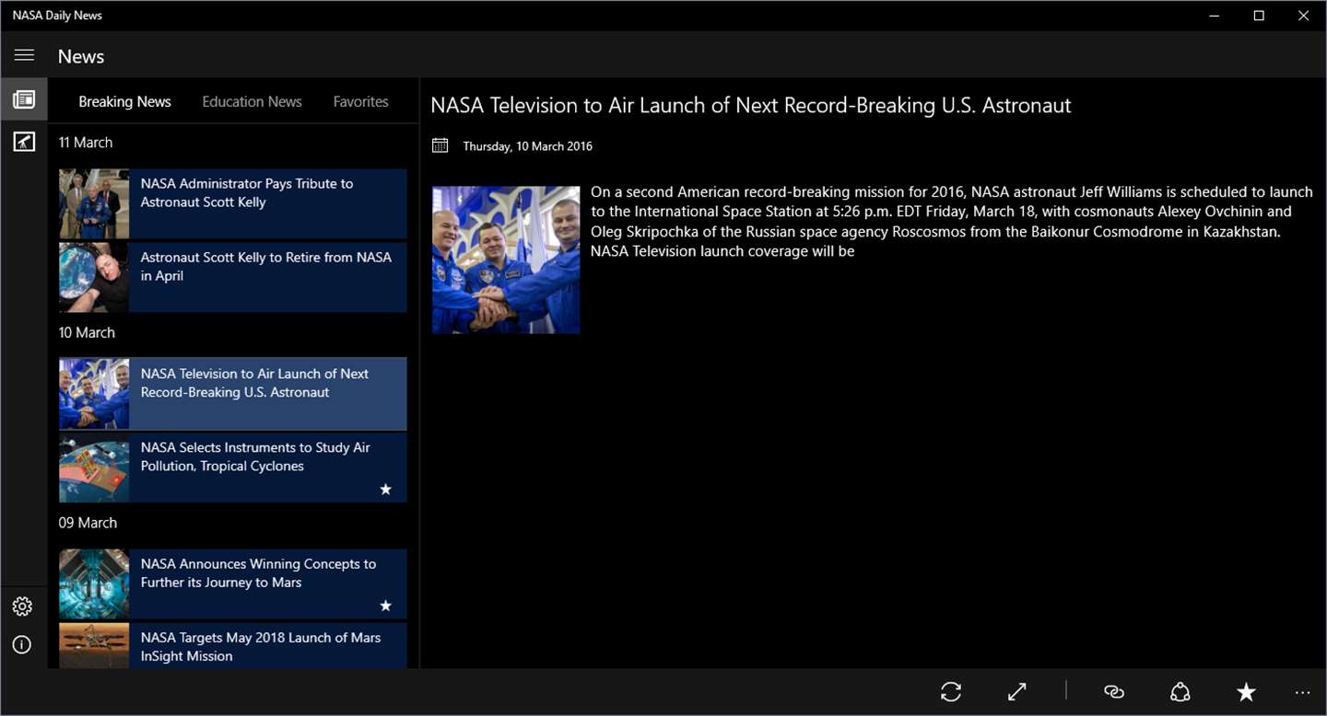Open 'NASA Administrator Pays Tribute' article
This screenshot has width=1327, height=716.
[x=233, y=203]
